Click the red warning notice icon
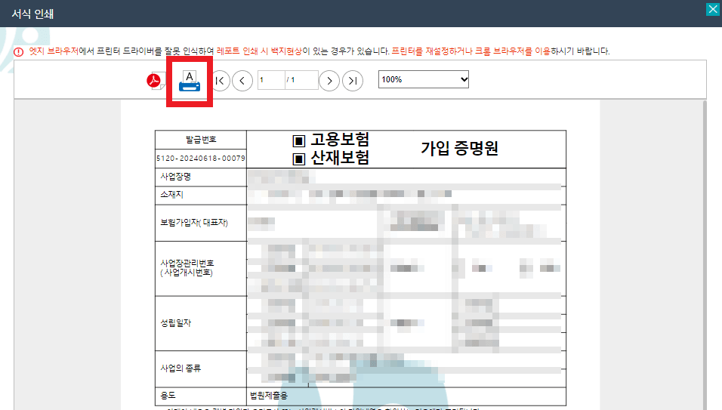This screenshot has height=410, width=722. pos(18,52)
